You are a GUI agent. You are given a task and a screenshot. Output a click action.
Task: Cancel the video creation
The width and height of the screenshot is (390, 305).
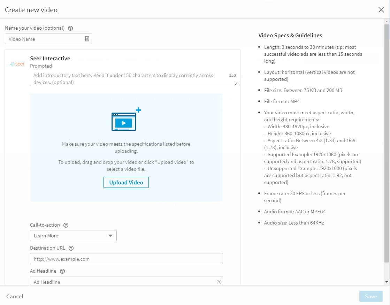[x=15, y=296]
